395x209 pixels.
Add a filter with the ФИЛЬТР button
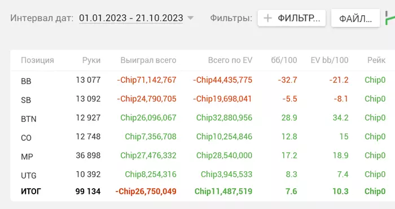tap(292, 18)
